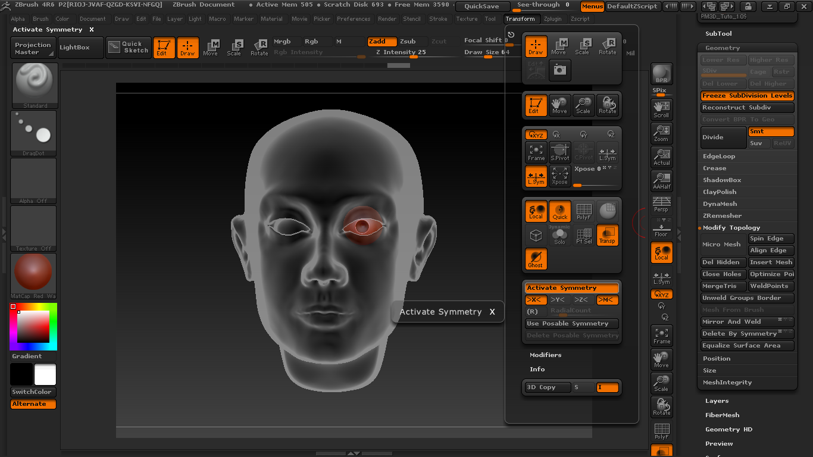The height and width of the screenshot is (457, 813).
Task: Click the Divide button
Action: pos(723,137)
